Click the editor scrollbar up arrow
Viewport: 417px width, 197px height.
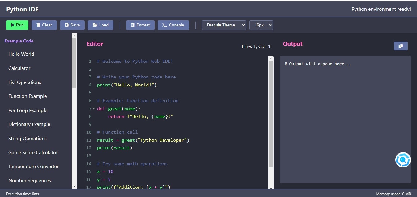click(x=271, y=58)
